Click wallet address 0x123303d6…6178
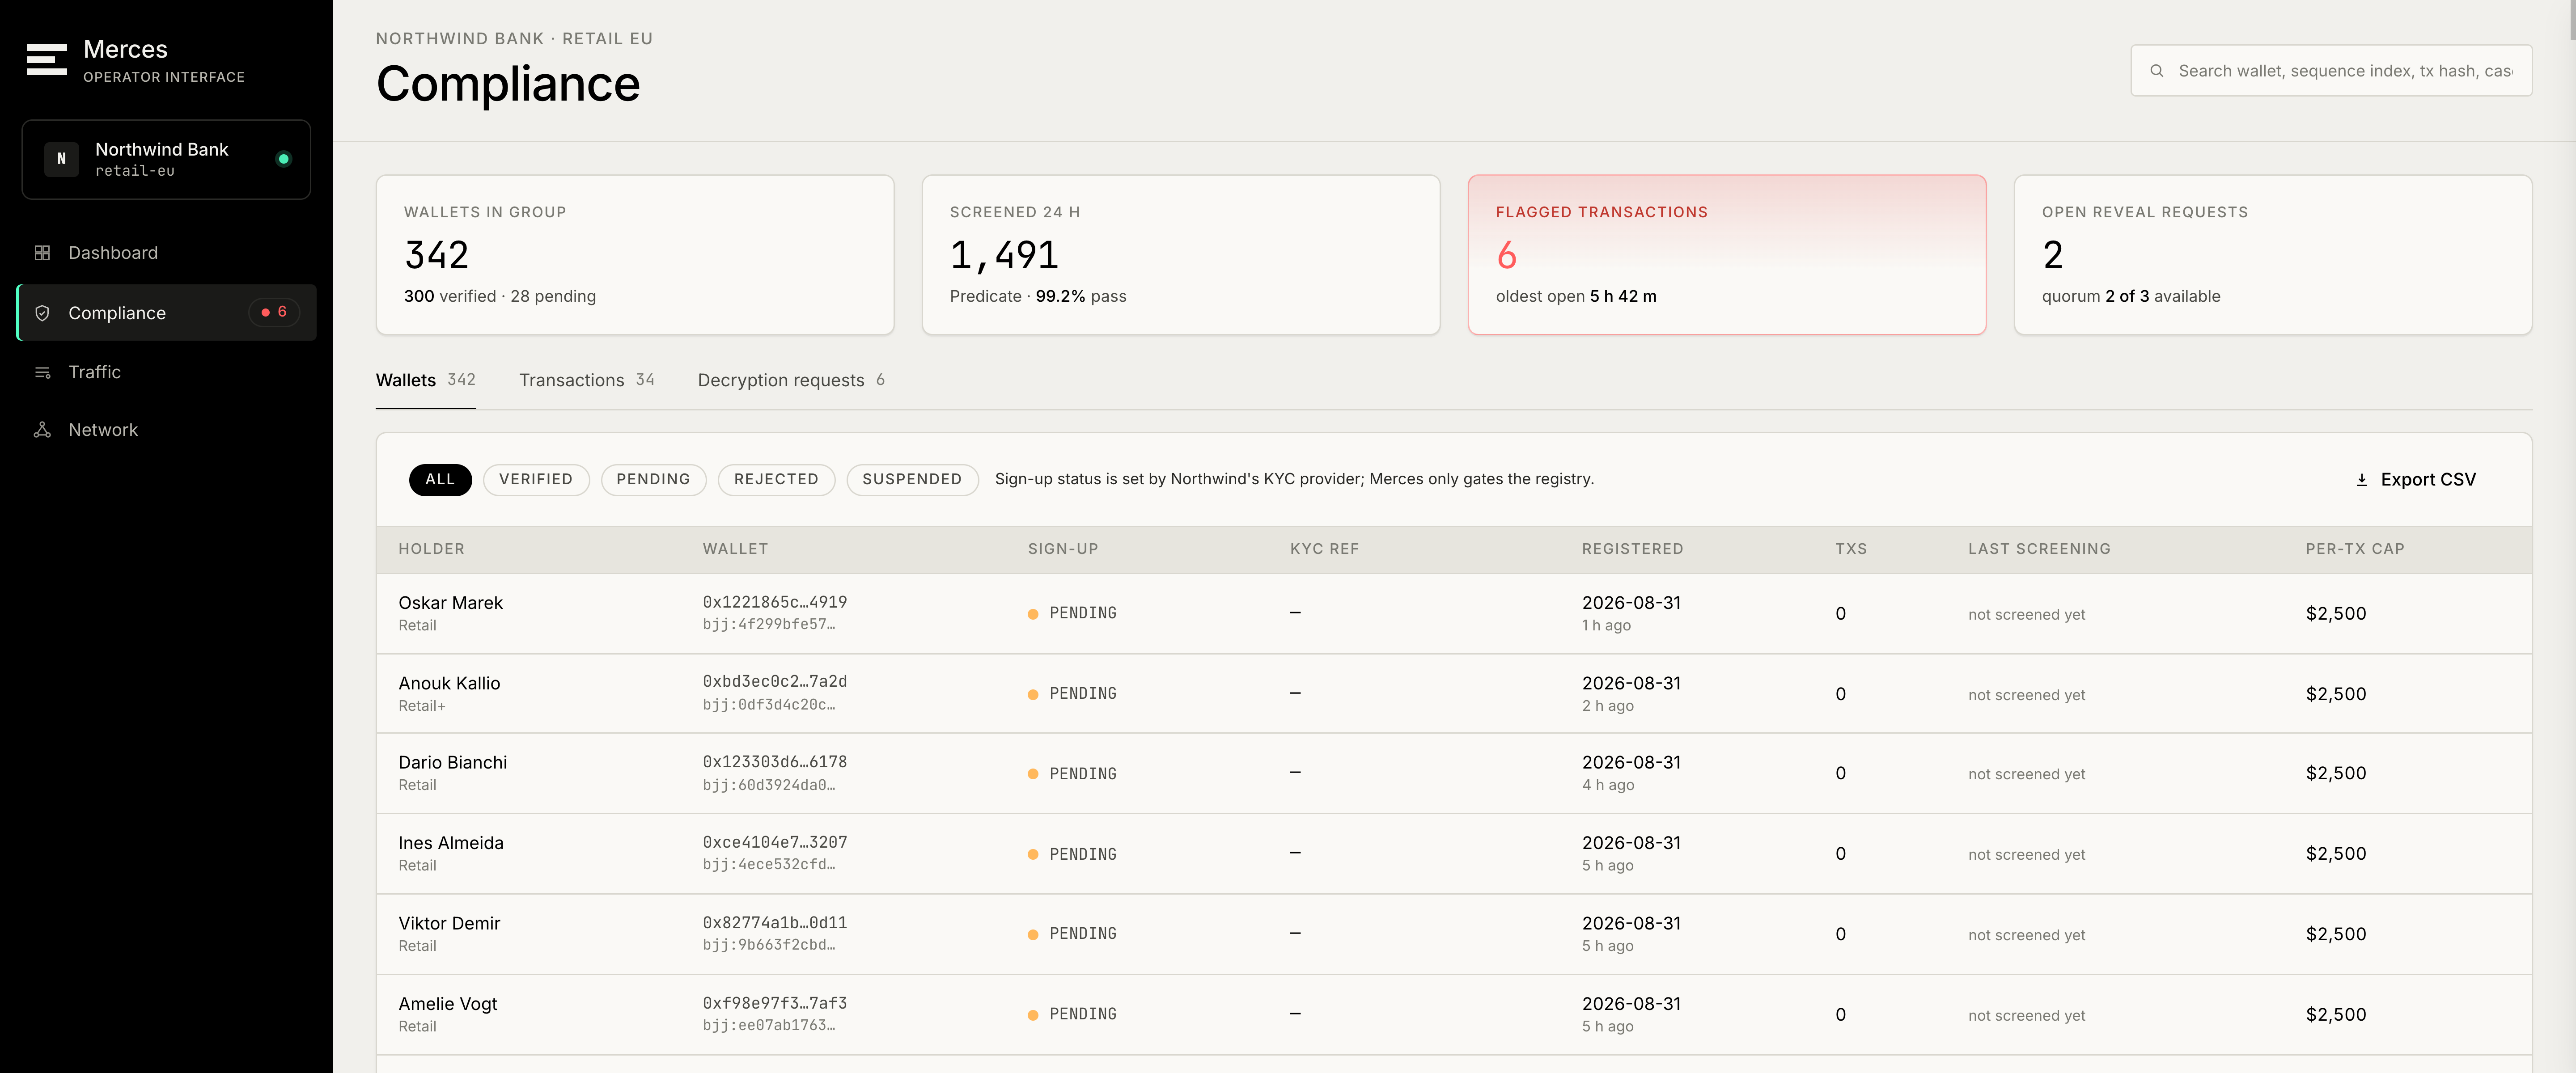 (x=775, y=762)
